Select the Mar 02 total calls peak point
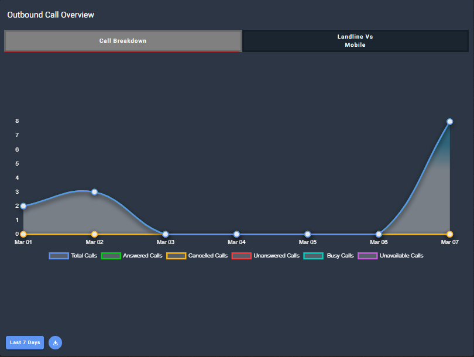This screenshot has width=474, height=357. [x=94, y=192]
